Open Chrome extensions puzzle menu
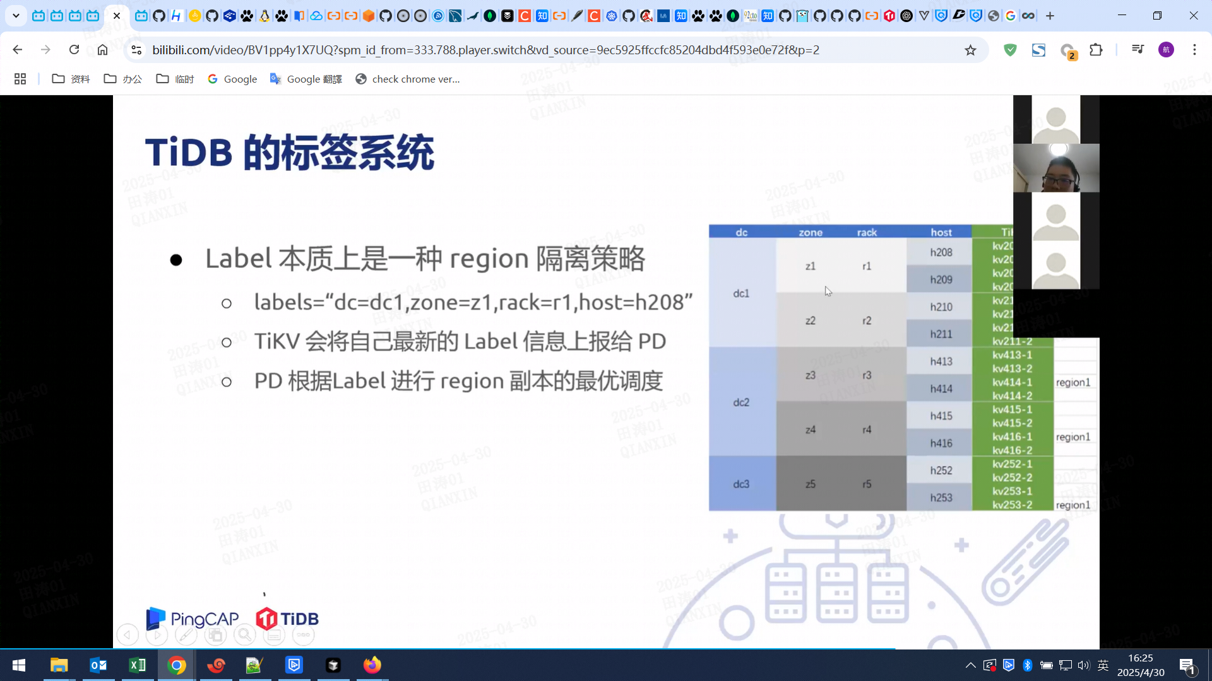 (x=1096, y=50)
